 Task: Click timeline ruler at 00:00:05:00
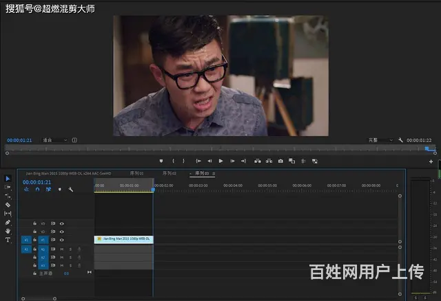tap(267, 186)
